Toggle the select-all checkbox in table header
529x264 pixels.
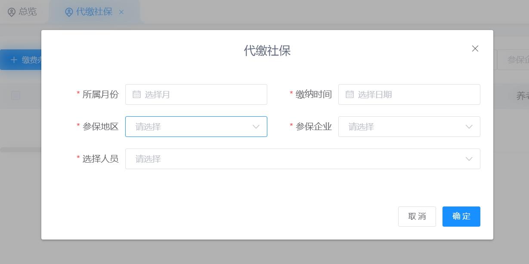[x=15, y=96]
